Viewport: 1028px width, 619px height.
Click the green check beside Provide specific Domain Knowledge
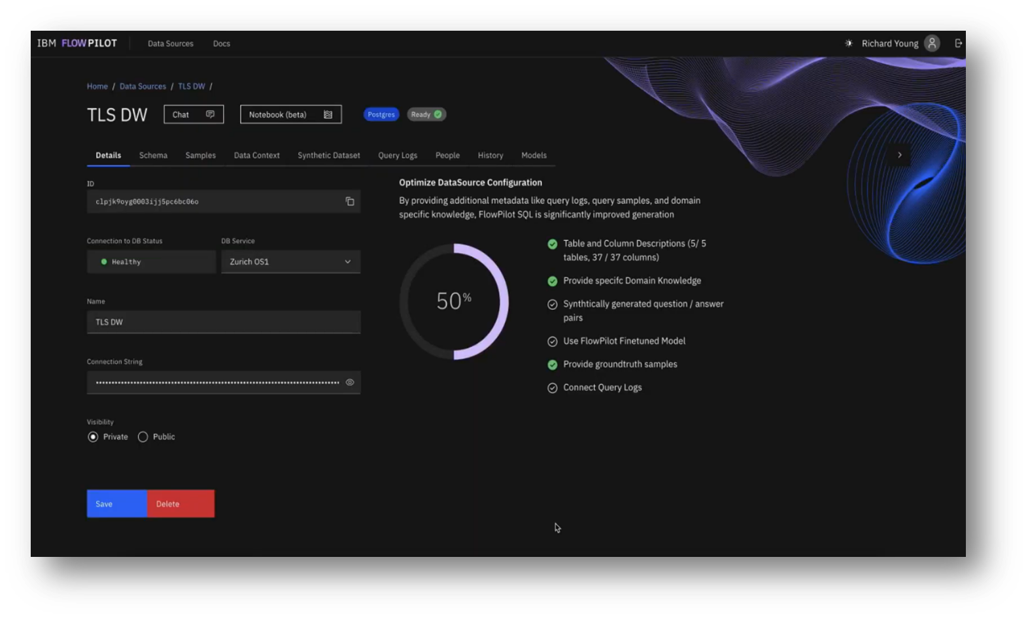click(x=552, y=281)
